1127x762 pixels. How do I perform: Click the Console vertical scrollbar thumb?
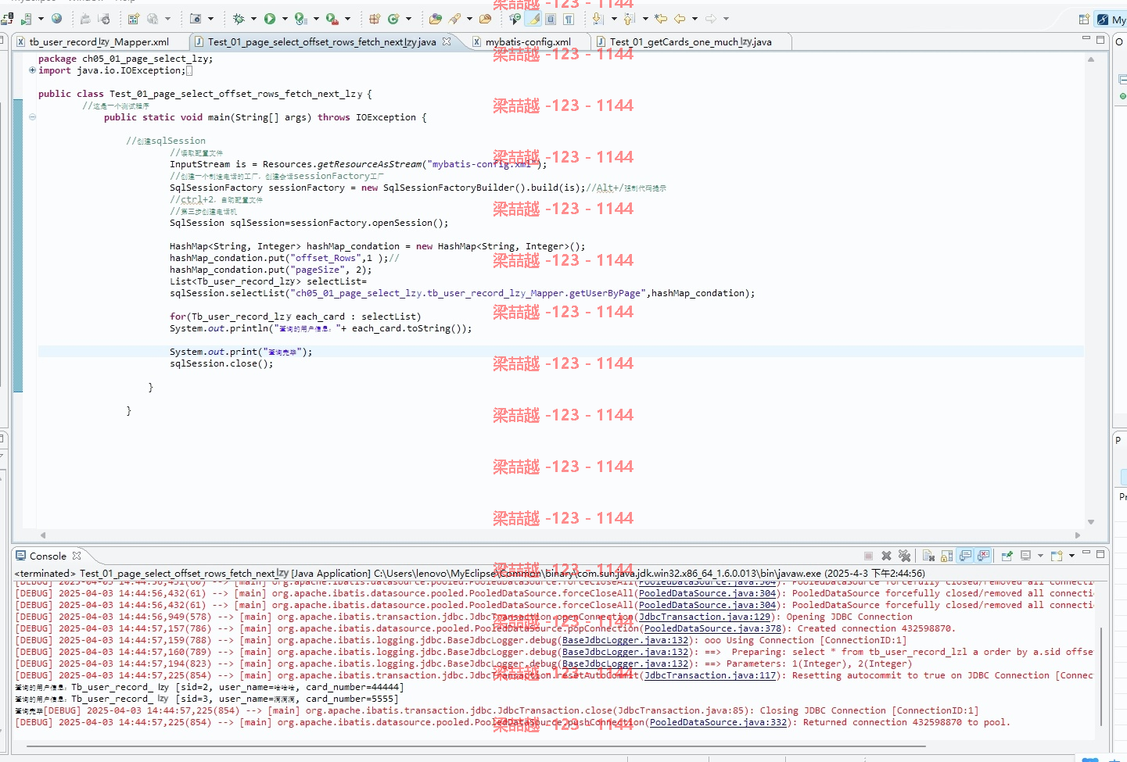click(1101, 677)
